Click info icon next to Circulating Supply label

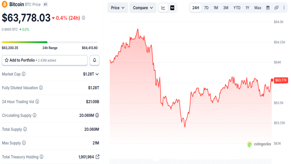34,115
